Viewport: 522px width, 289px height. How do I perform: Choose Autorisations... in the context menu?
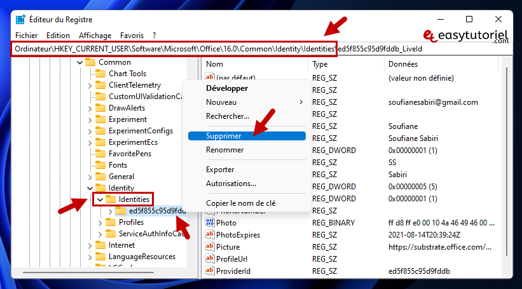tap(247, 183)
